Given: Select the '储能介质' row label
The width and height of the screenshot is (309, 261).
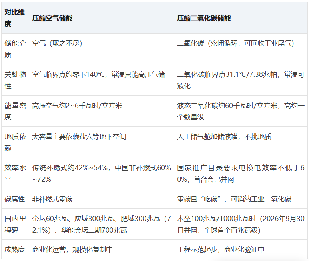Looking at the screenshot, I should tap(15, 49).
